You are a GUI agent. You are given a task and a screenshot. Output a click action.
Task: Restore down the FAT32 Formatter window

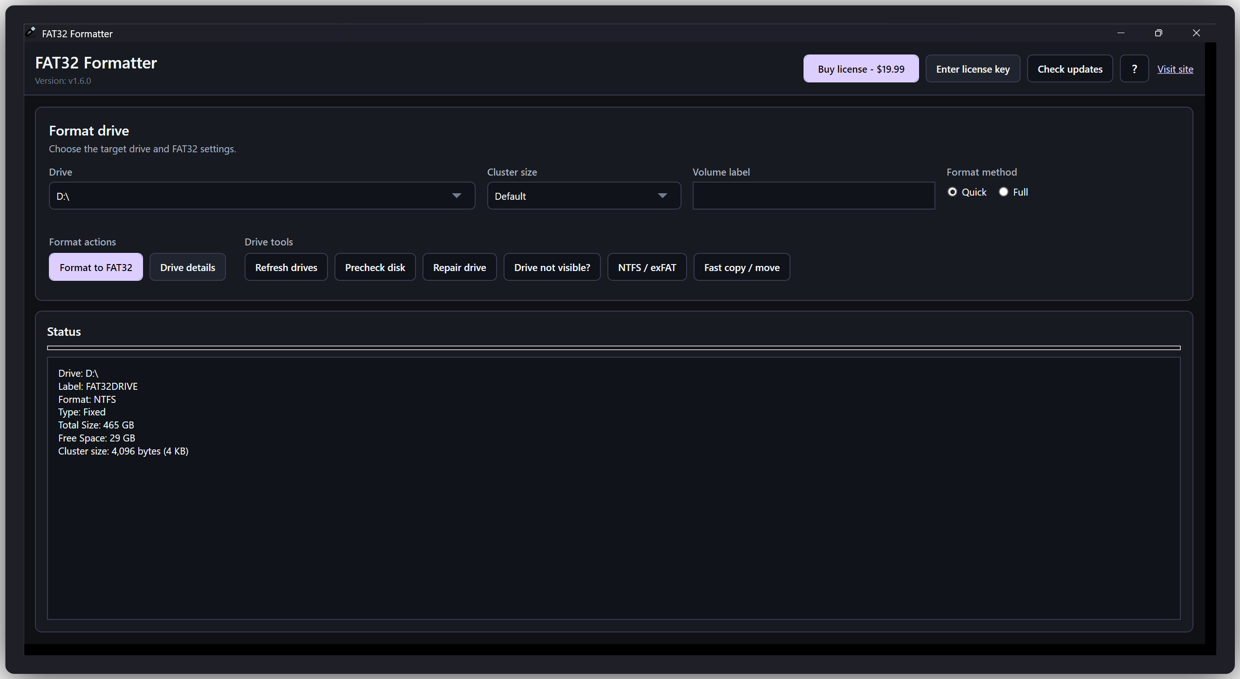(1158, 33)
